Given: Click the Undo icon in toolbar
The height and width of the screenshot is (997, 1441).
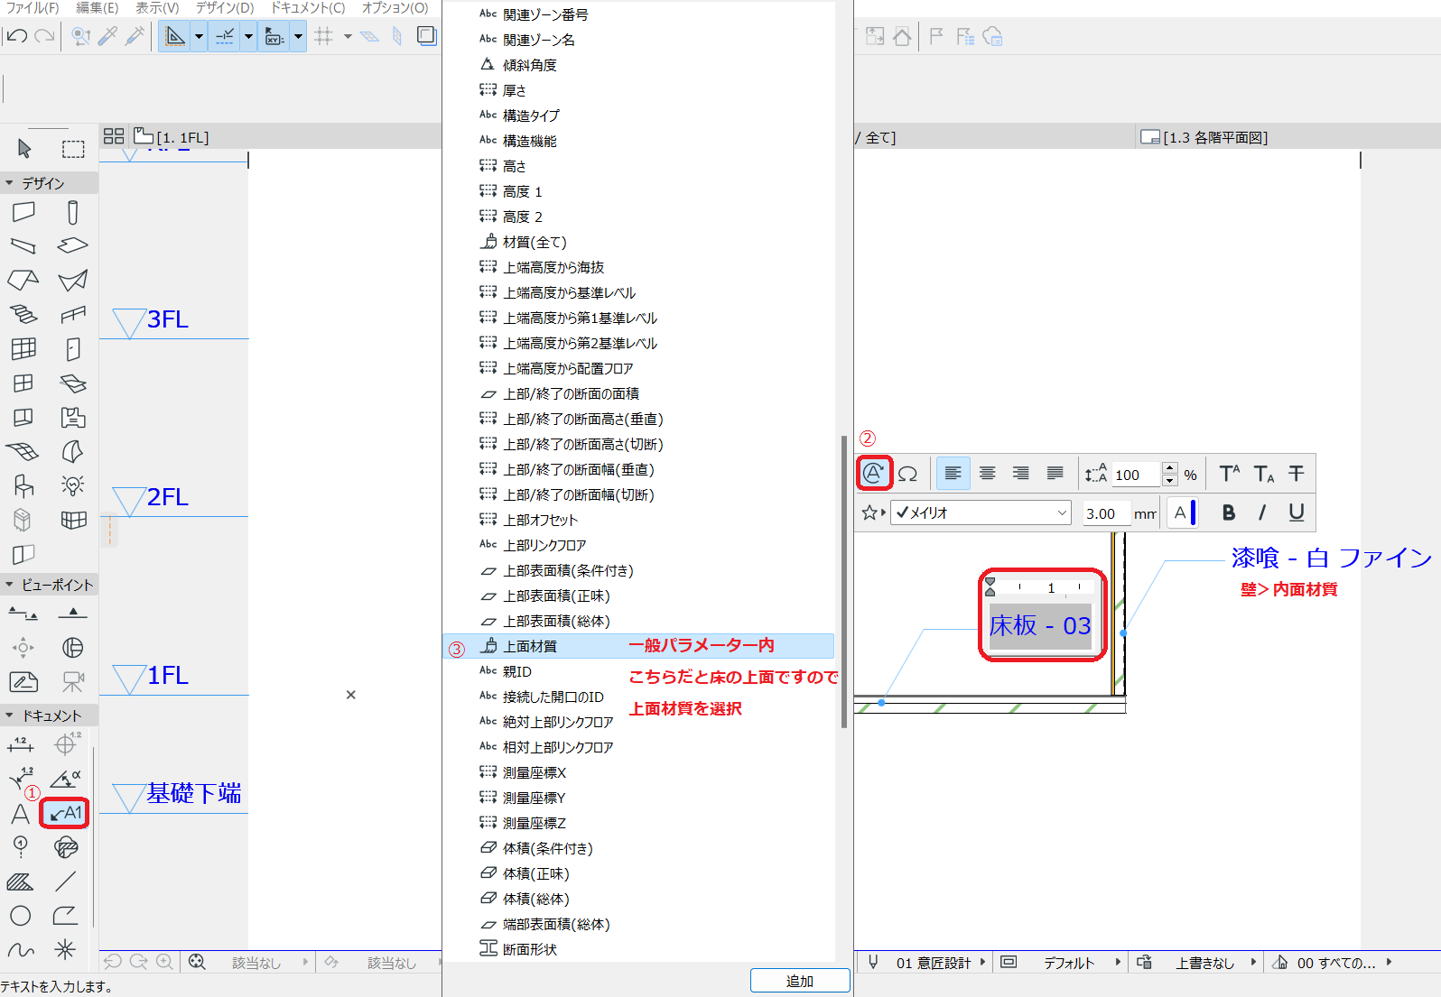Looking at the screenshot, I should coord(16,36).
